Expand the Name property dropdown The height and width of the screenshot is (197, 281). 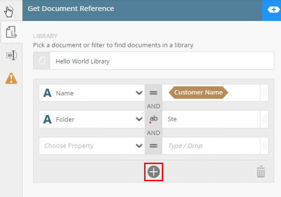click(x=139, y=93)
